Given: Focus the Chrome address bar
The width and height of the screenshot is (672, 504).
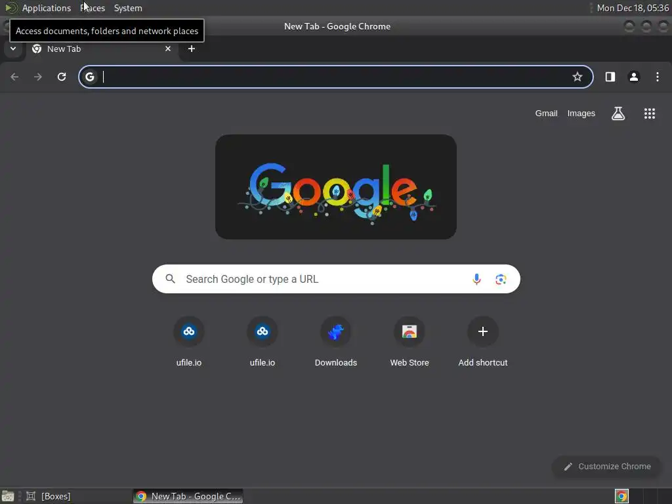Looking at the screenshot, I should [336, 77].
